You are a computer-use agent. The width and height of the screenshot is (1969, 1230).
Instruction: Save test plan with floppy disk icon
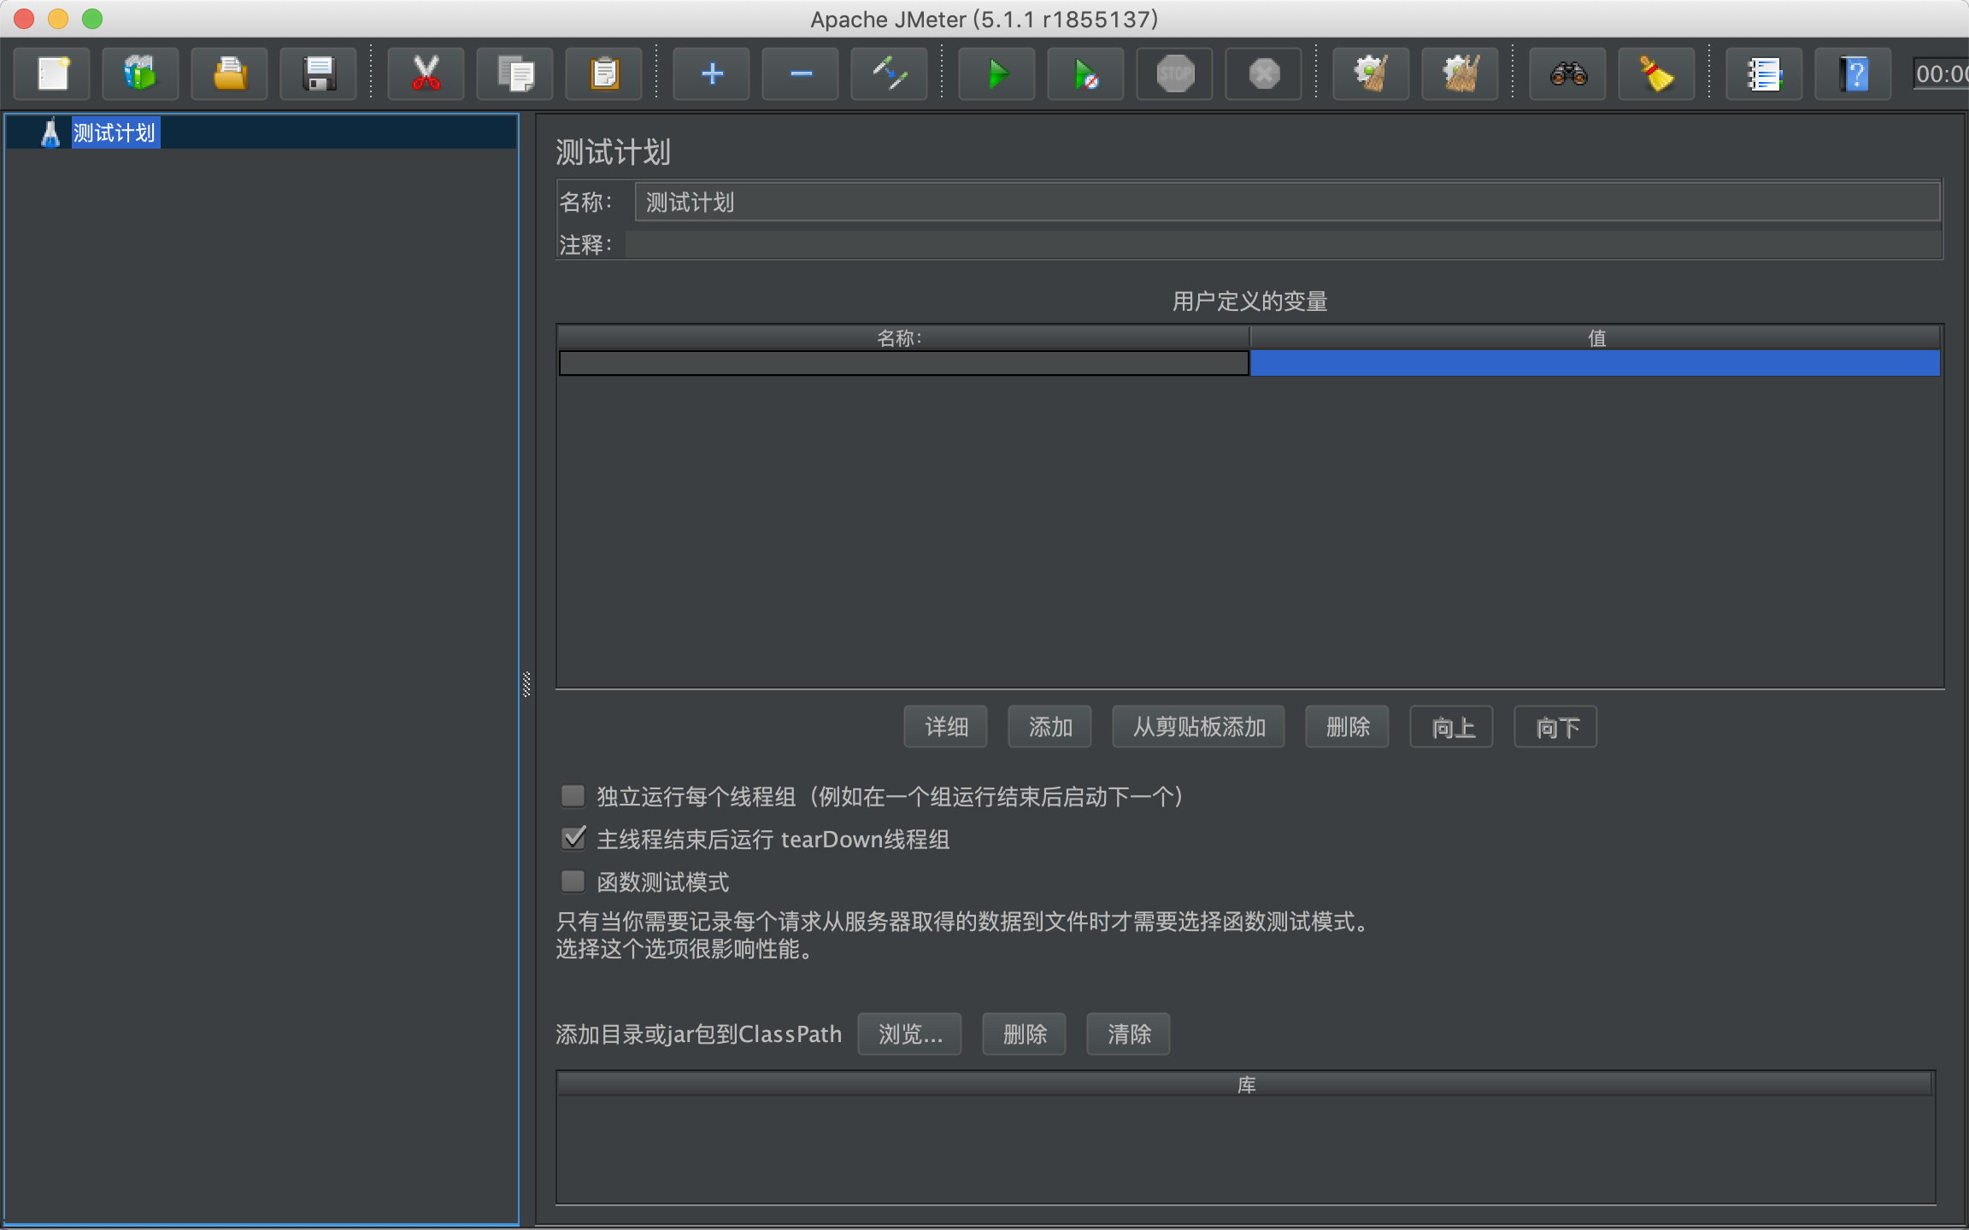pos(319,73)
